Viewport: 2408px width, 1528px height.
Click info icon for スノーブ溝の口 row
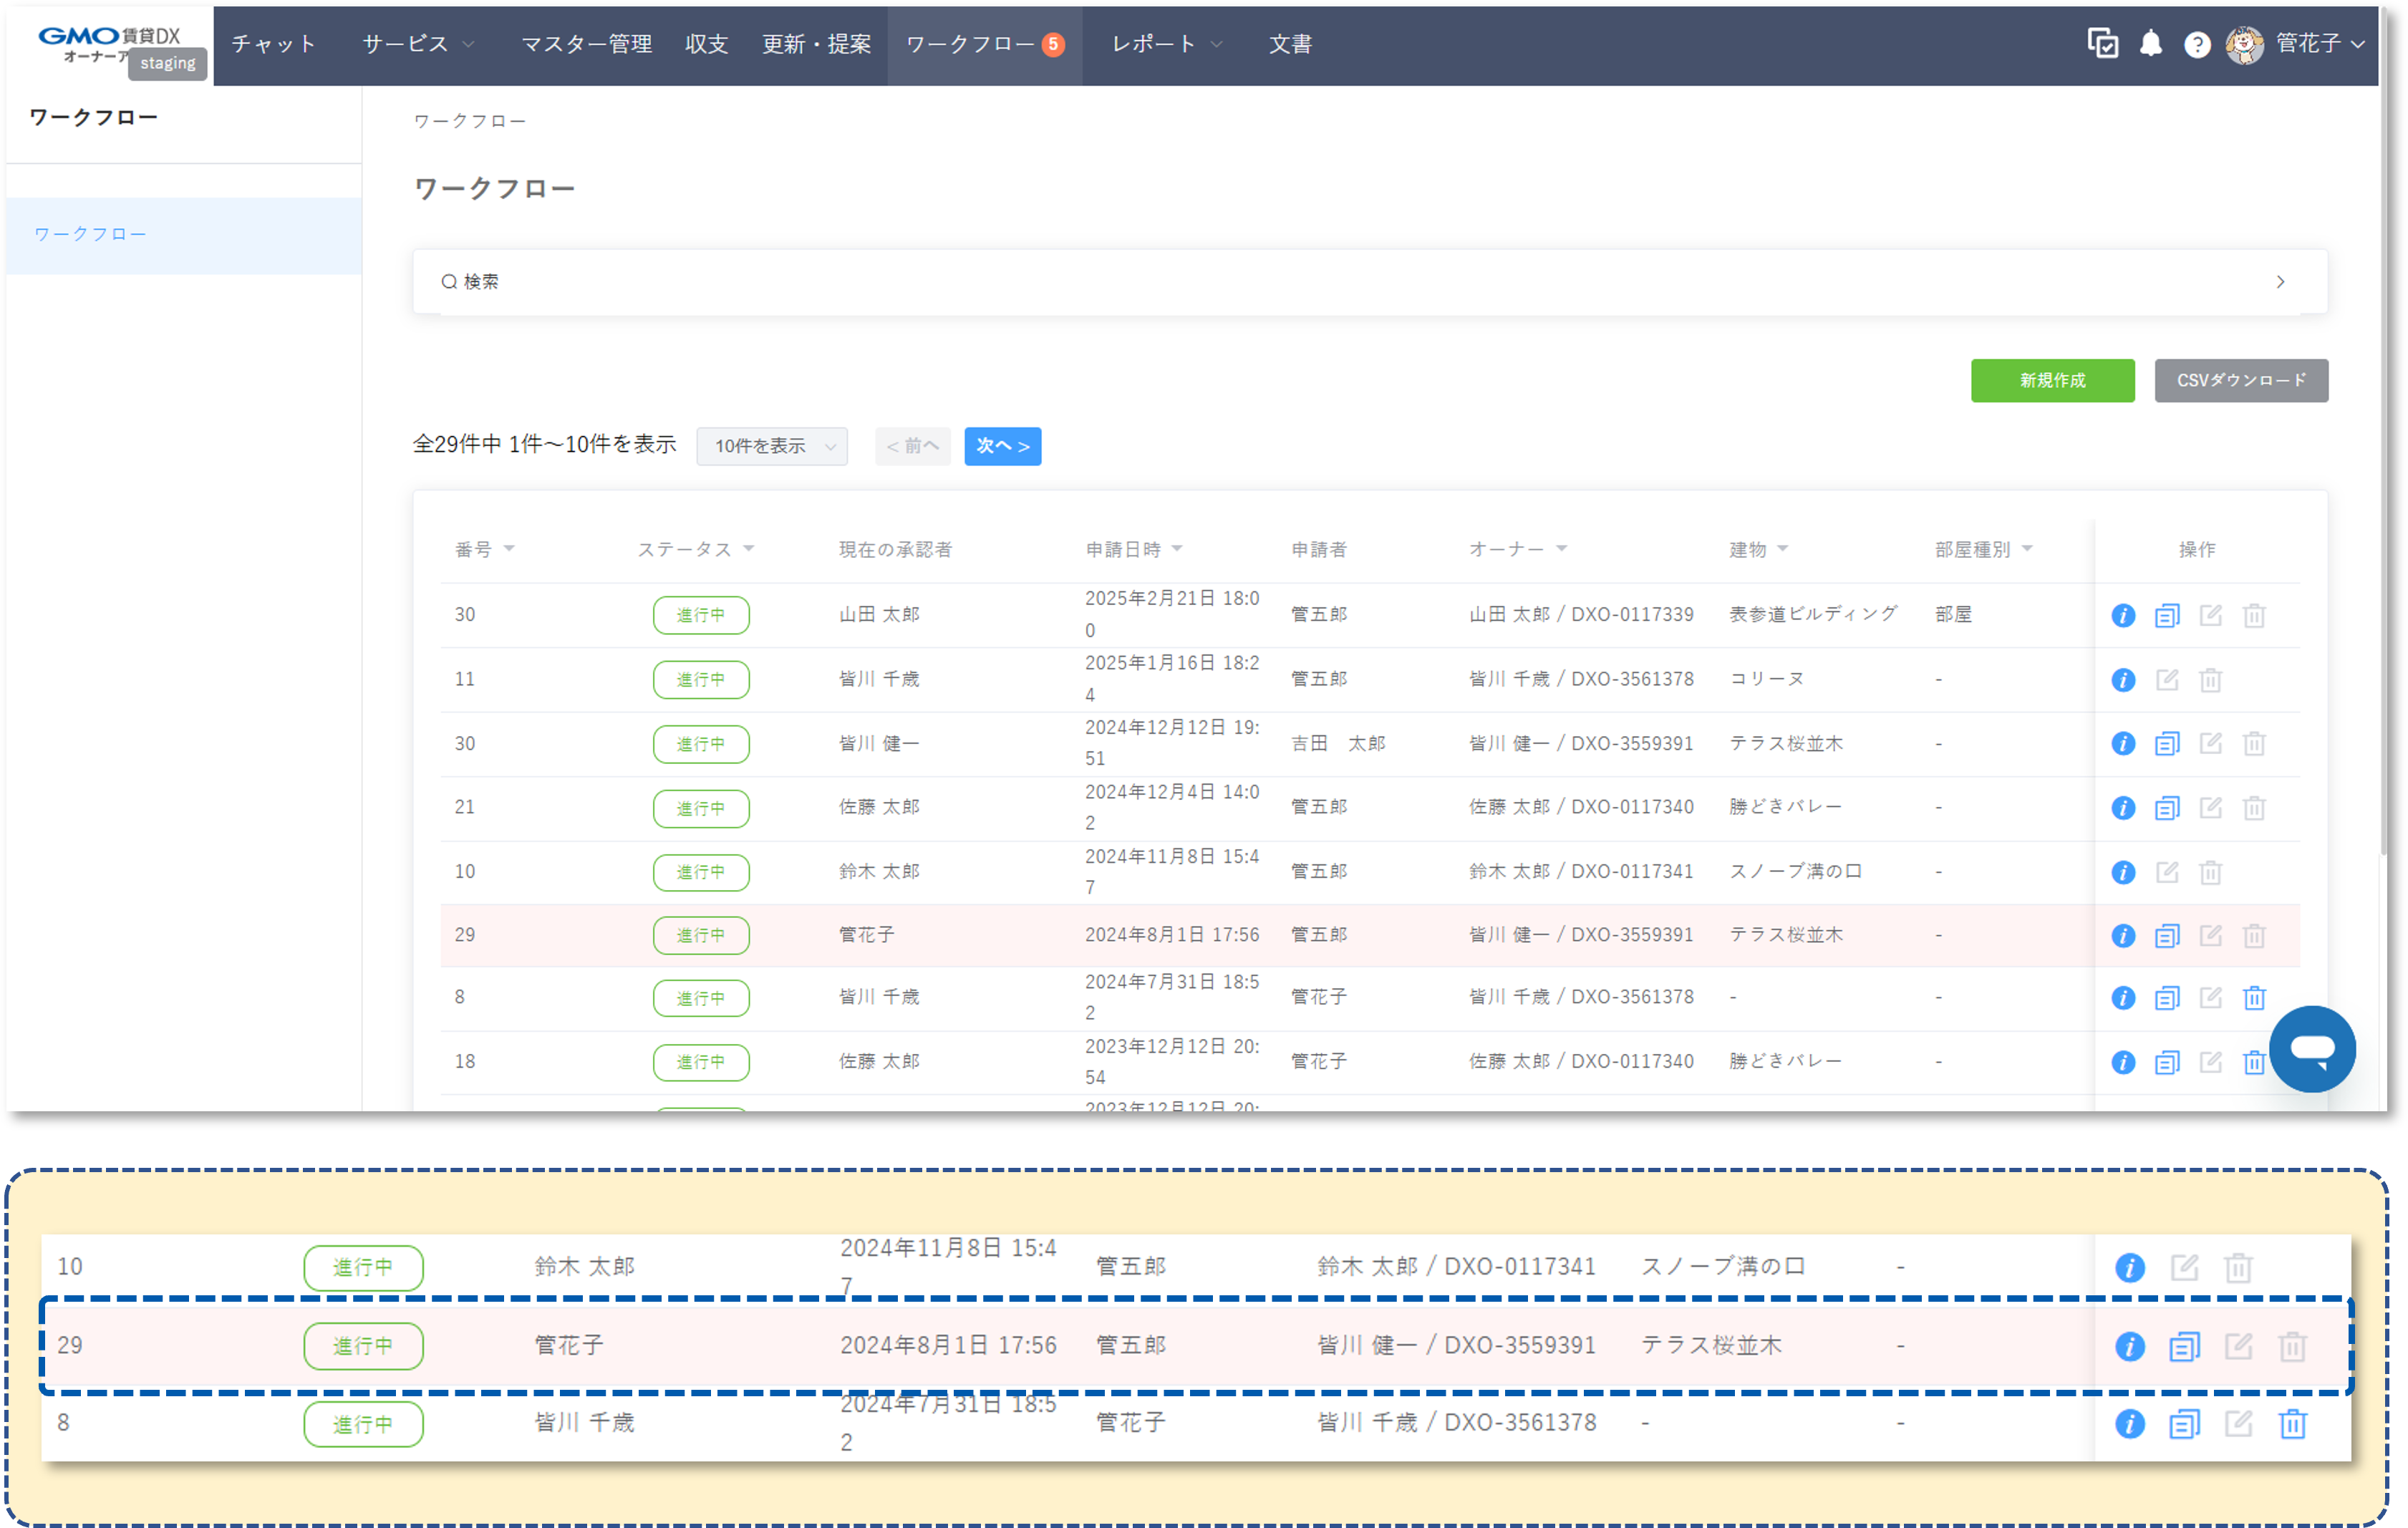(x=2123, y=872)
